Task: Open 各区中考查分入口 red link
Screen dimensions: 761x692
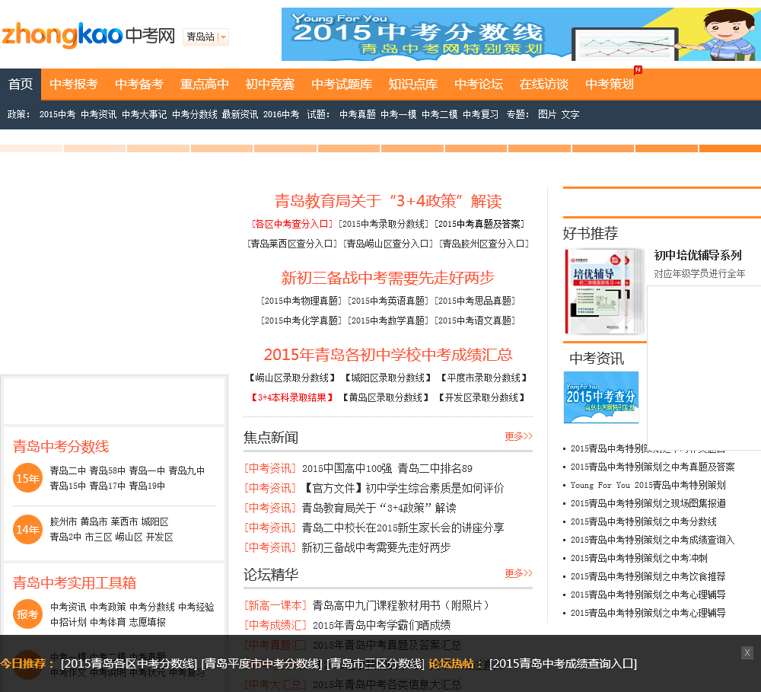Action: click(292, 224)
